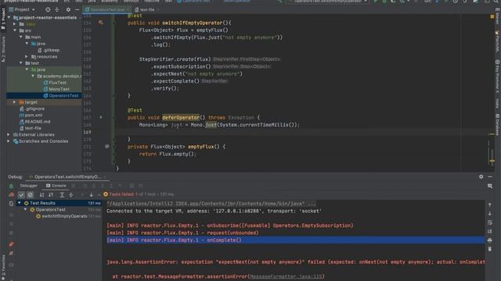Image resolution: width=501 pixels, height=281 pixels.
Task: Open pom.xml file
Action: point(31,116)
